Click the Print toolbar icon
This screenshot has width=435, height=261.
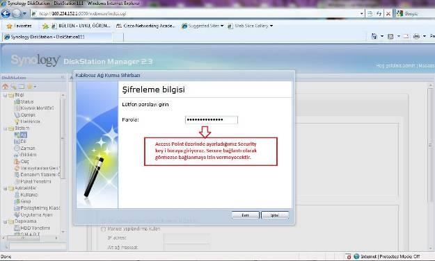click(x=416, y=36)
